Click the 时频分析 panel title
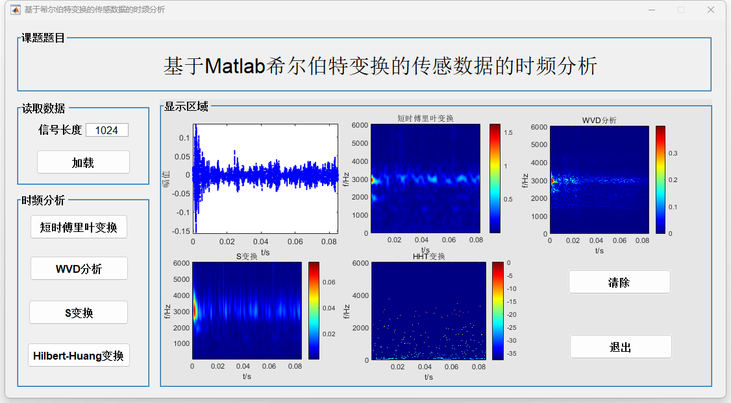This screenshot has width=731, height=403. 43,201
